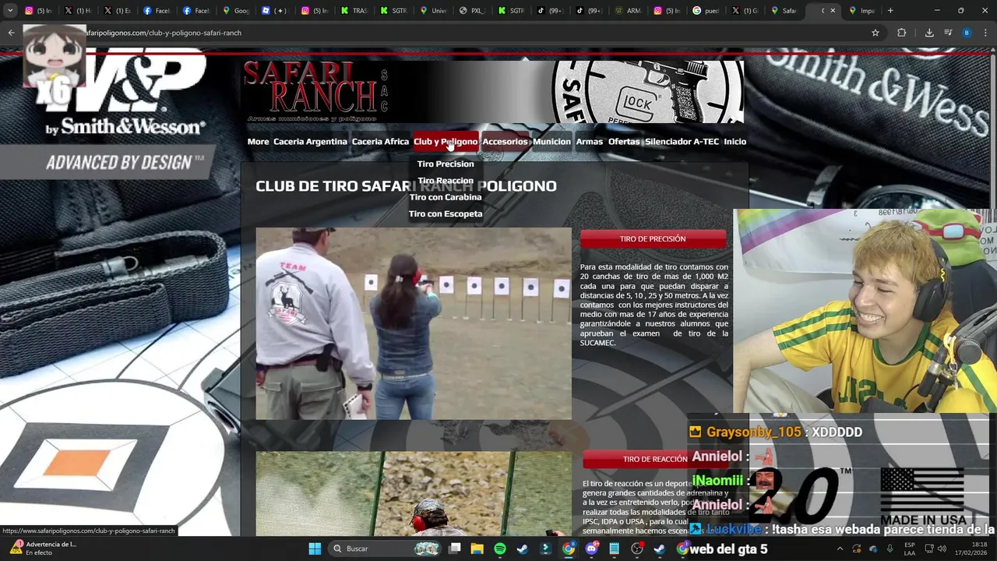Click the CLUB DE TIRO SAFARI RANCH POLIGONO heading
The image size is (997, 561).
406,186
